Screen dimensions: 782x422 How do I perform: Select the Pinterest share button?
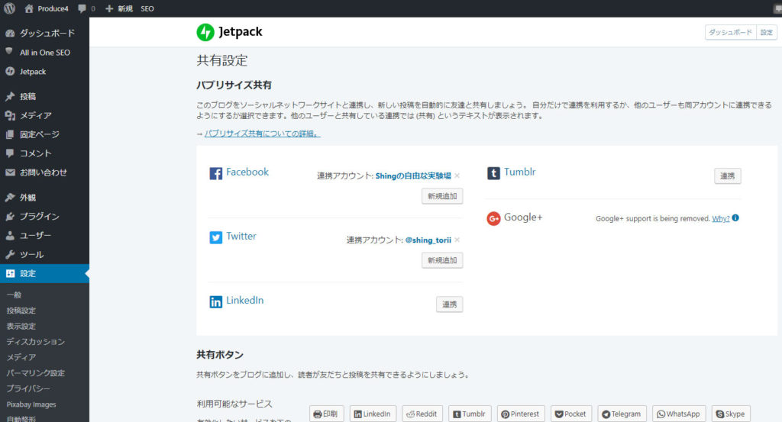click(x=521, y=414)
